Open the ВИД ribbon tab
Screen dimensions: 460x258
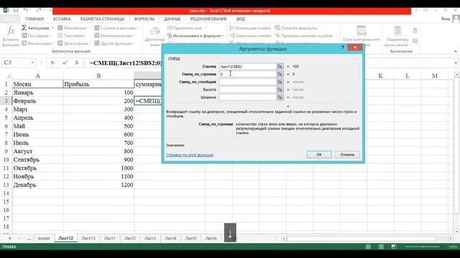coord(241,19)
